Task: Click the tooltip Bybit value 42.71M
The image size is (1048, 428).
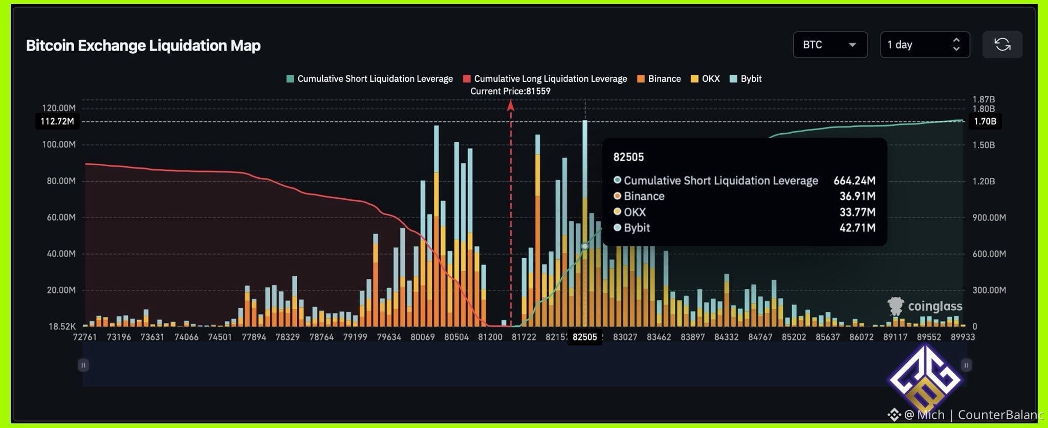Action: [x=857, y=228]
